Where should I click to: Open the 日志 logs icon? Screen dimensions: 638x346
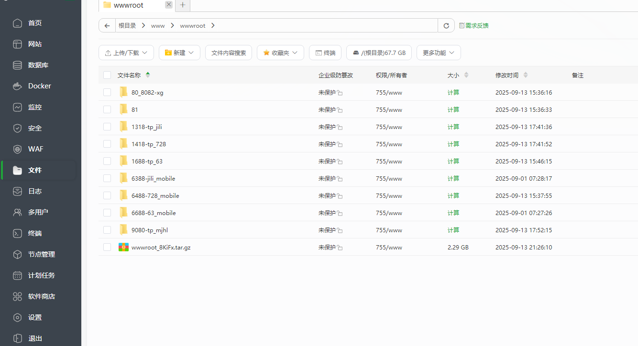18,191
